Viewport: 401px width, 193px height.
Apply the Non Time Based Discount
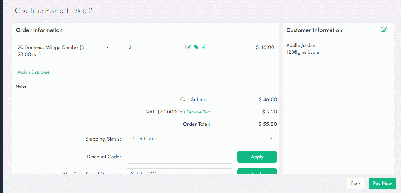pos(257,172)
